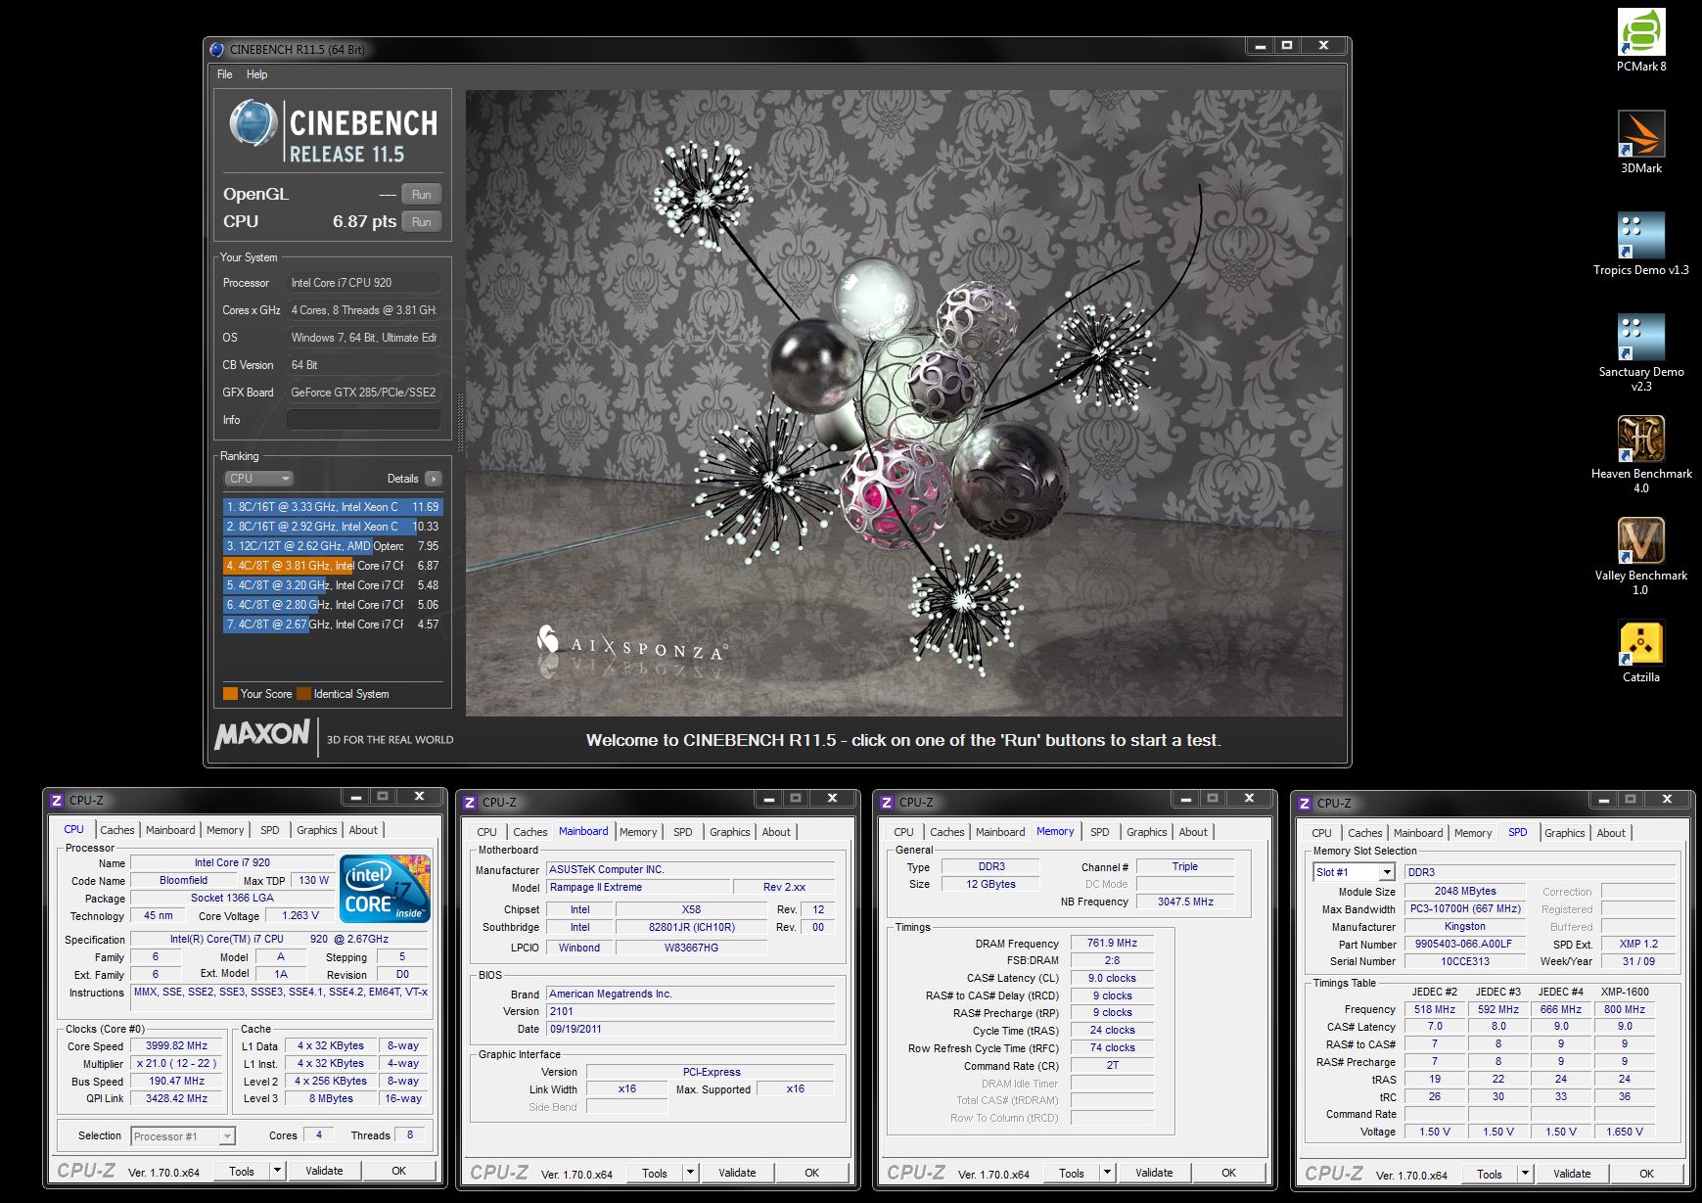Viewport: 1702px width, 1203px height.
Task: Launch the 3DMark desktop icon
Action: click(1641, 143)
